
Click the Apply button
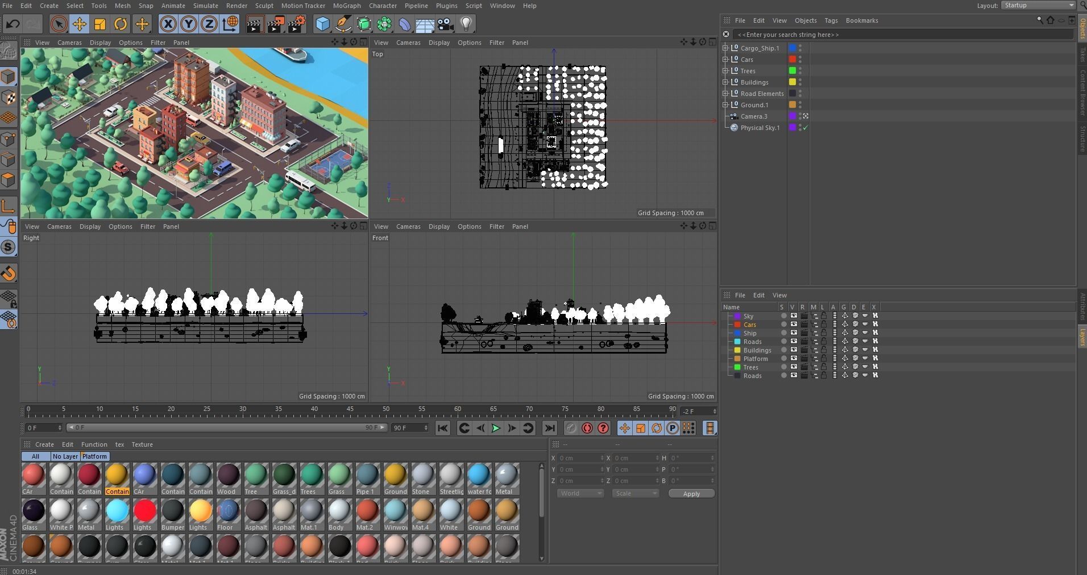(x=691, y=494)
